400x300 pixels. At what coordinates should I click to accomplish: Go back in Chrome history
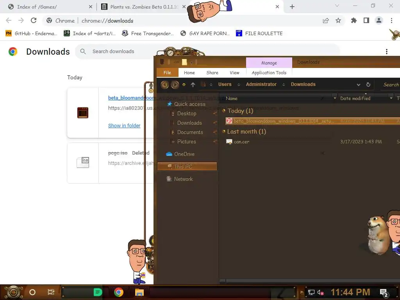9,20
